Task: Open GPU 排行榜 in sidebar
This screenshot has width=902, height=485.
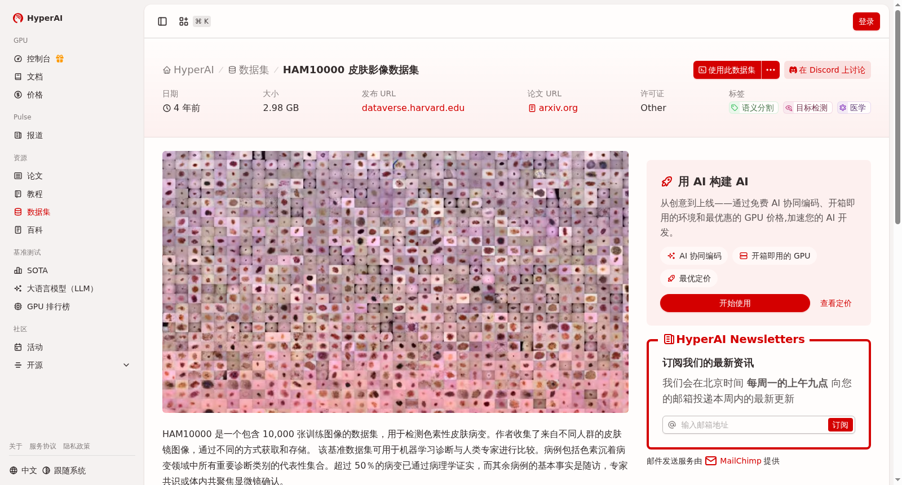Action: (48, 306)
